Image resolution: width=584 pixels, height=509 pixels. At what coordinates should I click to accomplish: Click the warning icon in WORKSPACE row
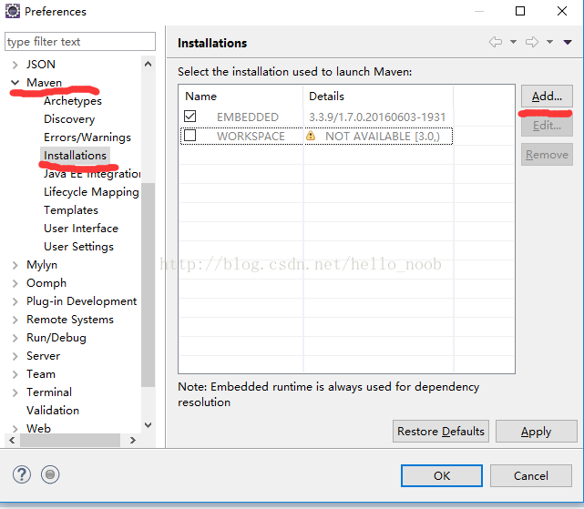[311, 136]
